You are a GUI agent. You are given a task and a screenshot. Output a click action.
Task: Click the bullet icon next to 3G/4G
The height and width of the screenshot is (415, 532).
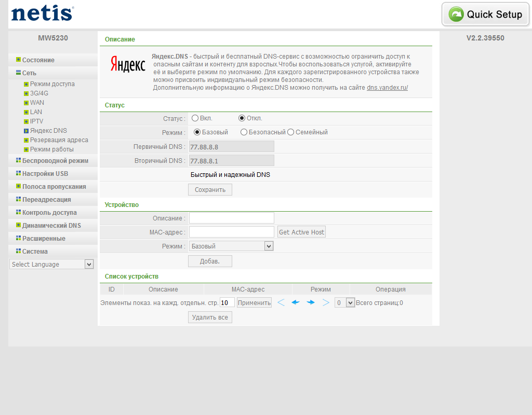(26, 93)
